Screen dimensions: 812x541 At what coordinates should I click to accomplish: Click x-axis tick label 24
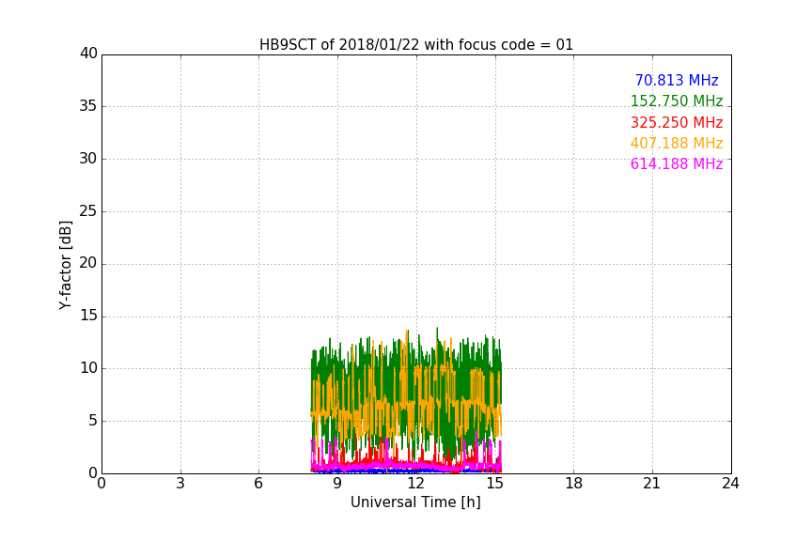coord(730,484)
